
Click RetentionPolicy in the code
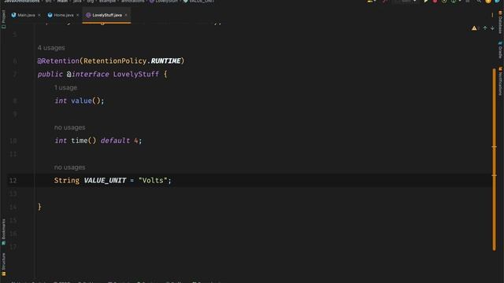coord(115,61)
